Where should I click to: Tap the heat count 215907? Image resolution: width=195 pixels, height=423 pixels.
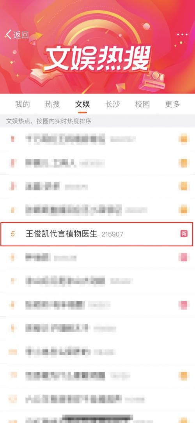[x=112, y=234]
